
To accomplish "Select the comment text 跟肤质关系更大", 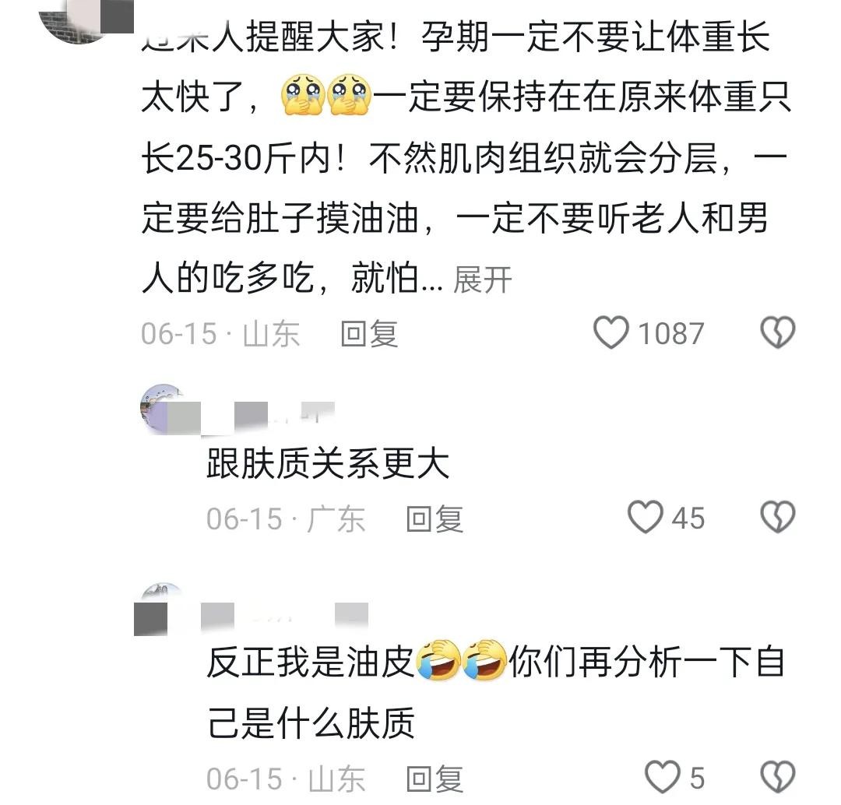I will (328, 464).
